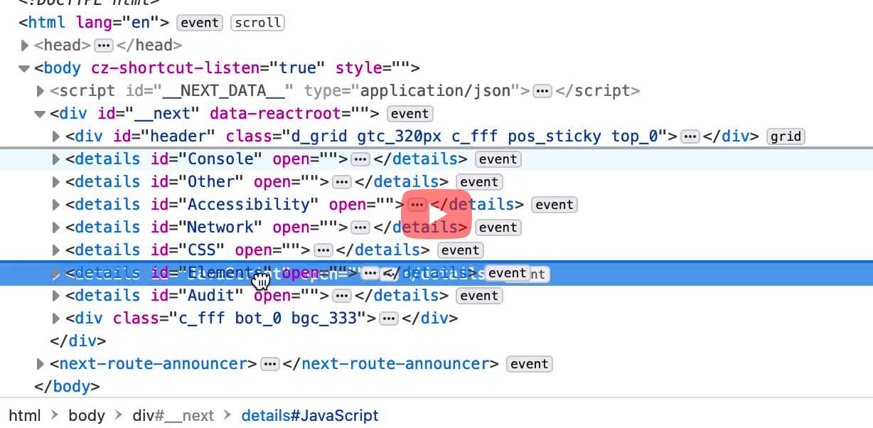Click ellipsis in next-route-announcer row
The height and width of the screenshot is (428, 873).
pyautogui.click(x=269, y=364)
